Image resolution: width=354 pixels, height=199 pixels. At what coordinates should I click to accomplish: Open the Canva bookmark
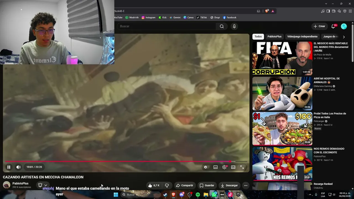pos(189,17)
